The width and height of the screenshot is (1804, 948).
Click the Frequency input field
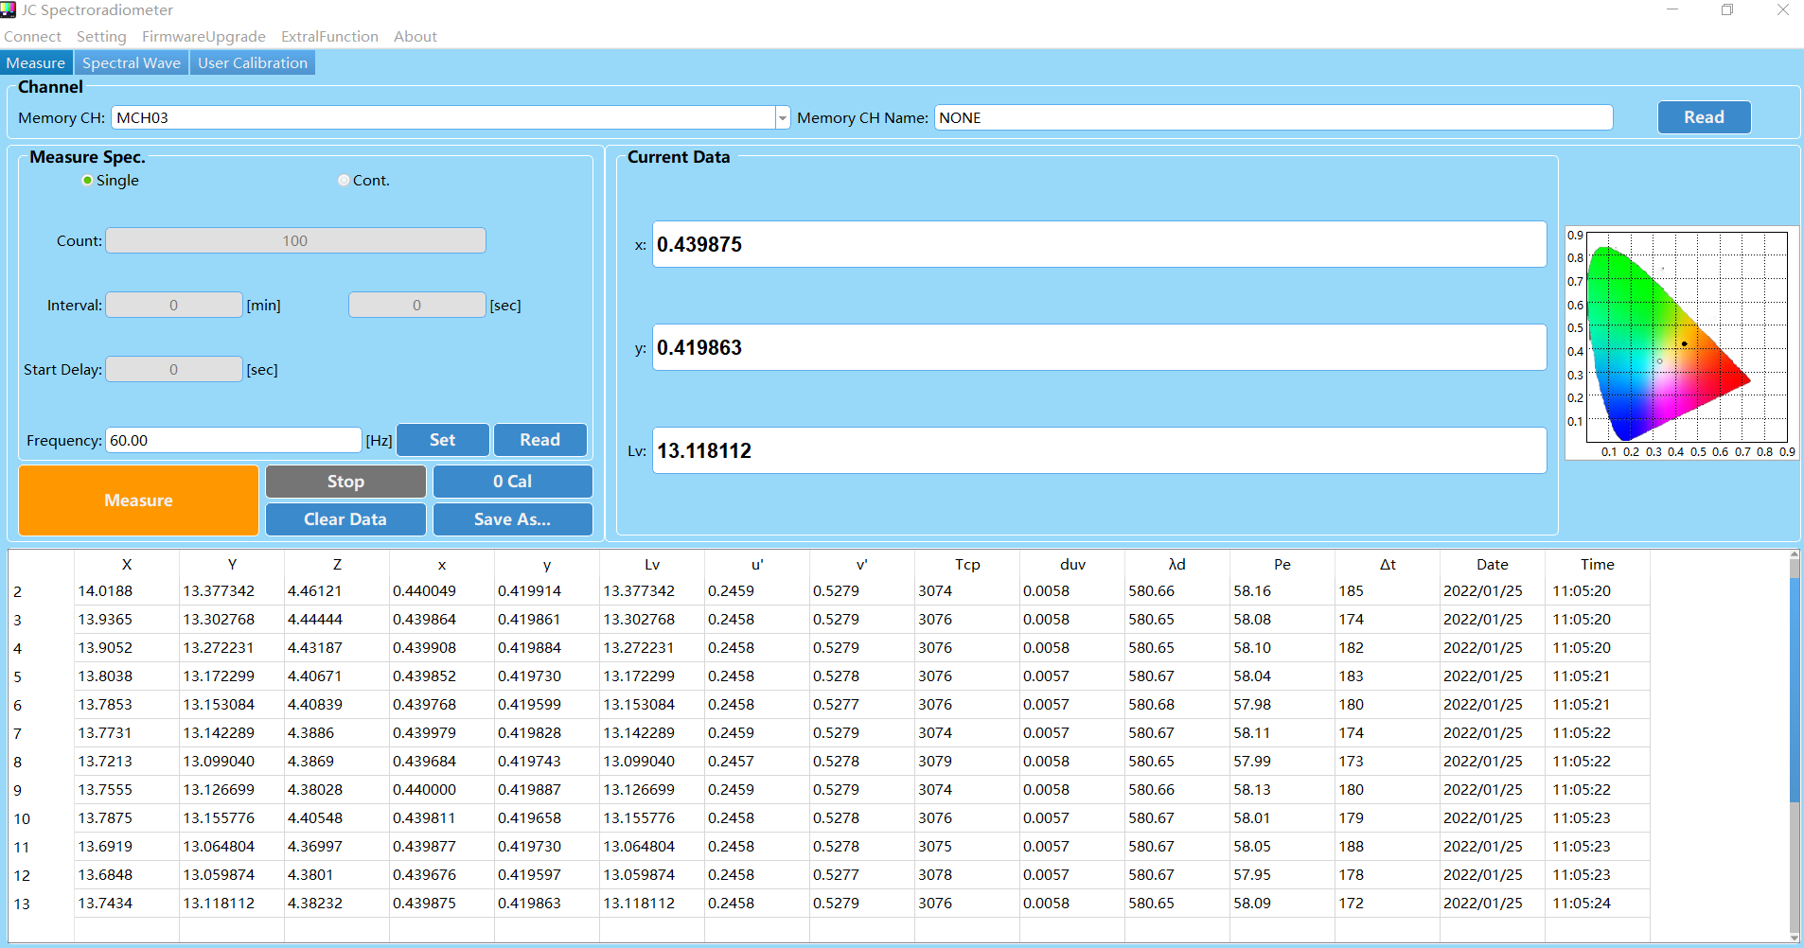pyautogui.click(x=233, y=441)
